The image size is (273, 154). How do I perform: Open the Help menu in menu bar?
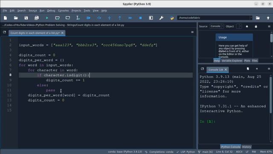104,11
